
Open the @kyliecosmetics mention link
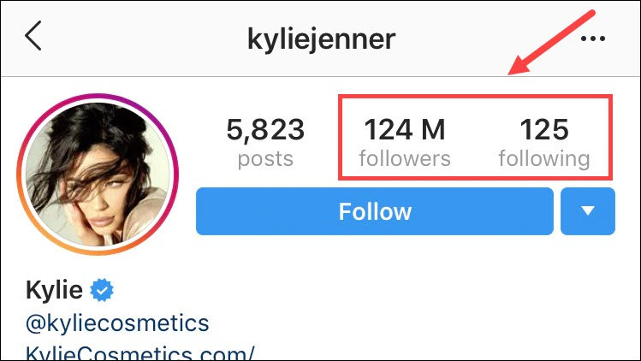click(117, 323)
